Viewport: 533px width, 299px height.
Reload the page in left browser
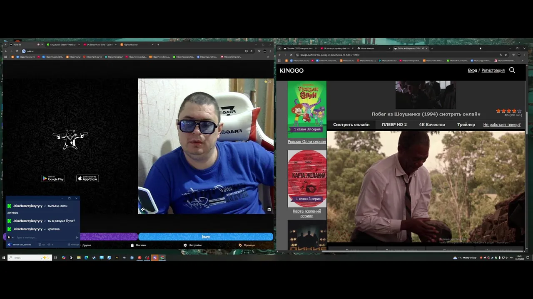pyautogui.click(x=18, y=51)
